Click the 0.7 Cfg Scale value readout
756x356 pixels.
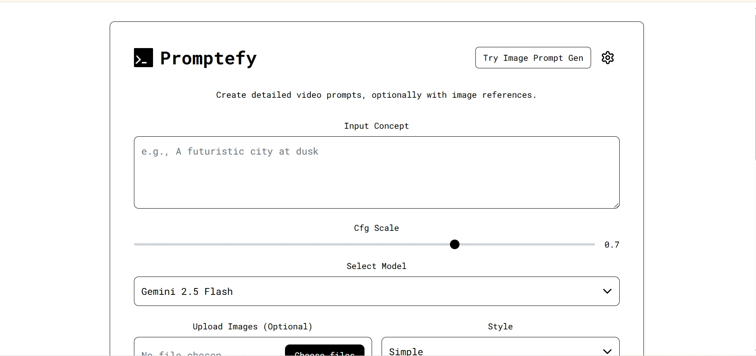(x=611, y=245)
